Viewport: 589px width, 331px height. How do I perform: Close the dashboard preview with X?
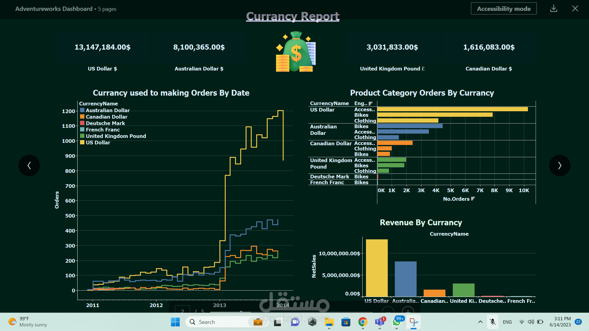[x=575, y=9]
